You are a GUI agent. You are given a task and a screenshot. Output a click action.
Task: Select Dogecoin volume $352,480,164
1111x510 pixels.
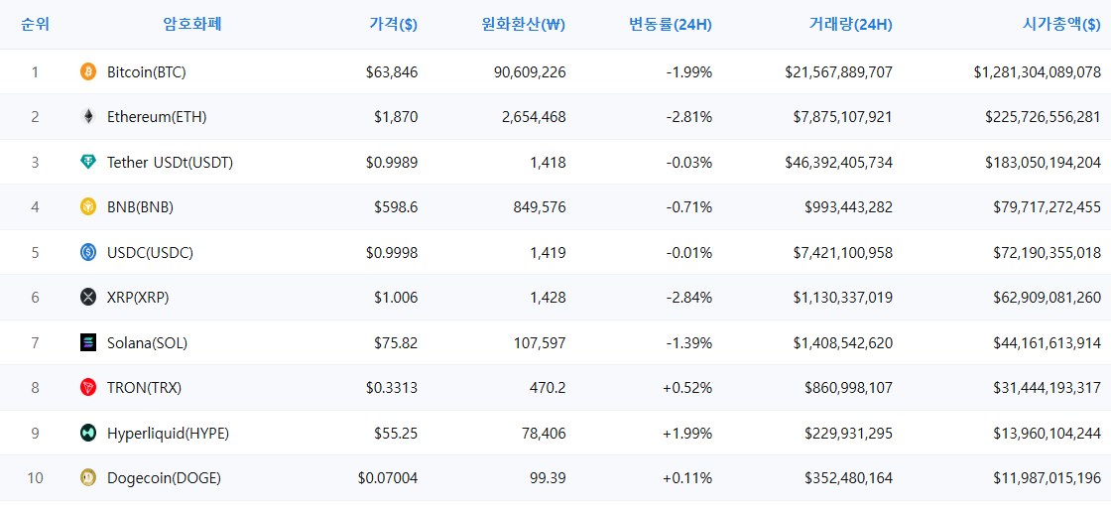pyautogui.click(x=849, y=478)
